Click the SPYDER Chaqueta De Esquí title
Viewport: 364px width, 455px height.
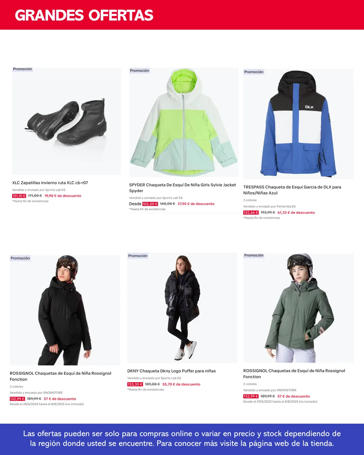[182, 188]
